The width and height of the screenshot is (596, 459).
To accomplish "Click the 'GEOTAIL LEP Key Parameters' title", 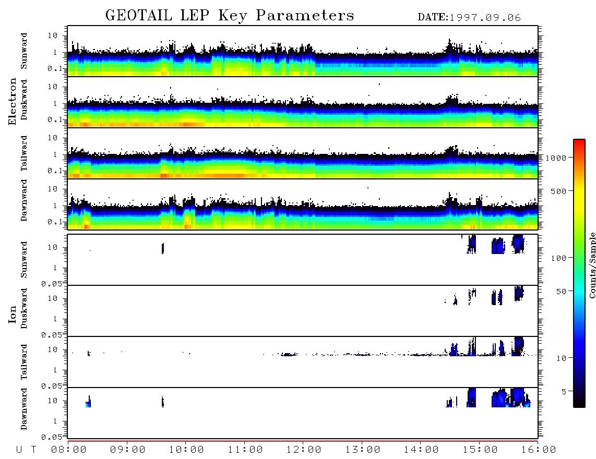I will click(x=230, y=16).
